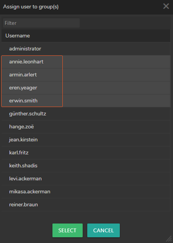Select the hange.zoë user
The image size is (173, 243).
click(x=86, y=127)
